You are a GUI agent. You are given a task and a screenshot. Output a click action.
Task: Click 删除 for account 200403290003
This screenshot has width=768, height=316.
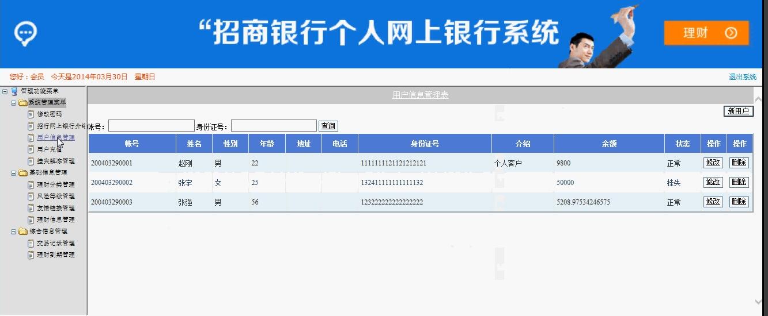(x=739, y=202)
